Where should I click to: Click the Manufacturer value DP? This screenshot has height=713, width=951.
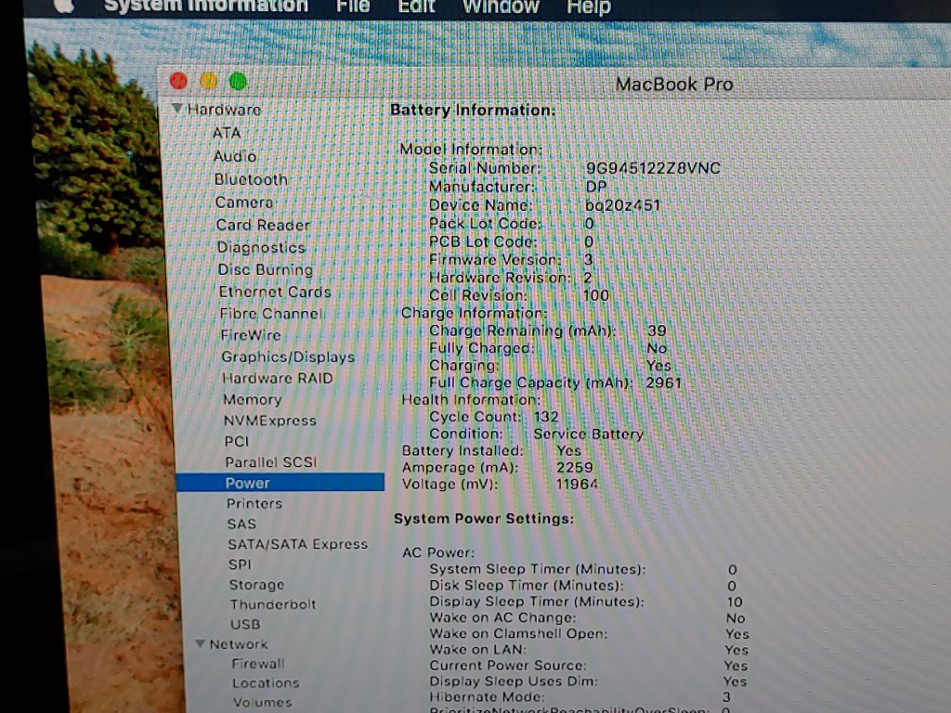tap(595, 187)
